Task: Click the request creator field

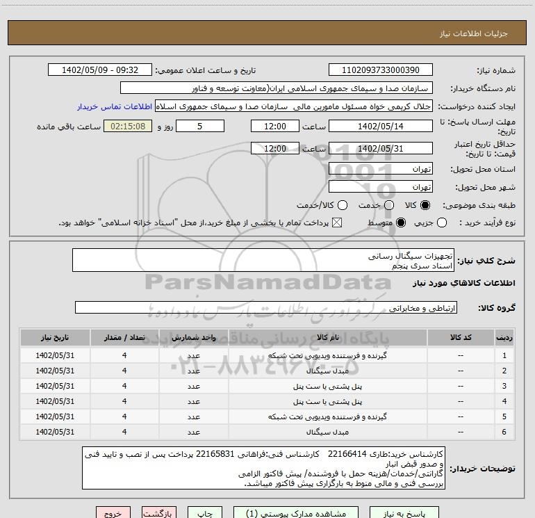Action: [x=294, y=106]
